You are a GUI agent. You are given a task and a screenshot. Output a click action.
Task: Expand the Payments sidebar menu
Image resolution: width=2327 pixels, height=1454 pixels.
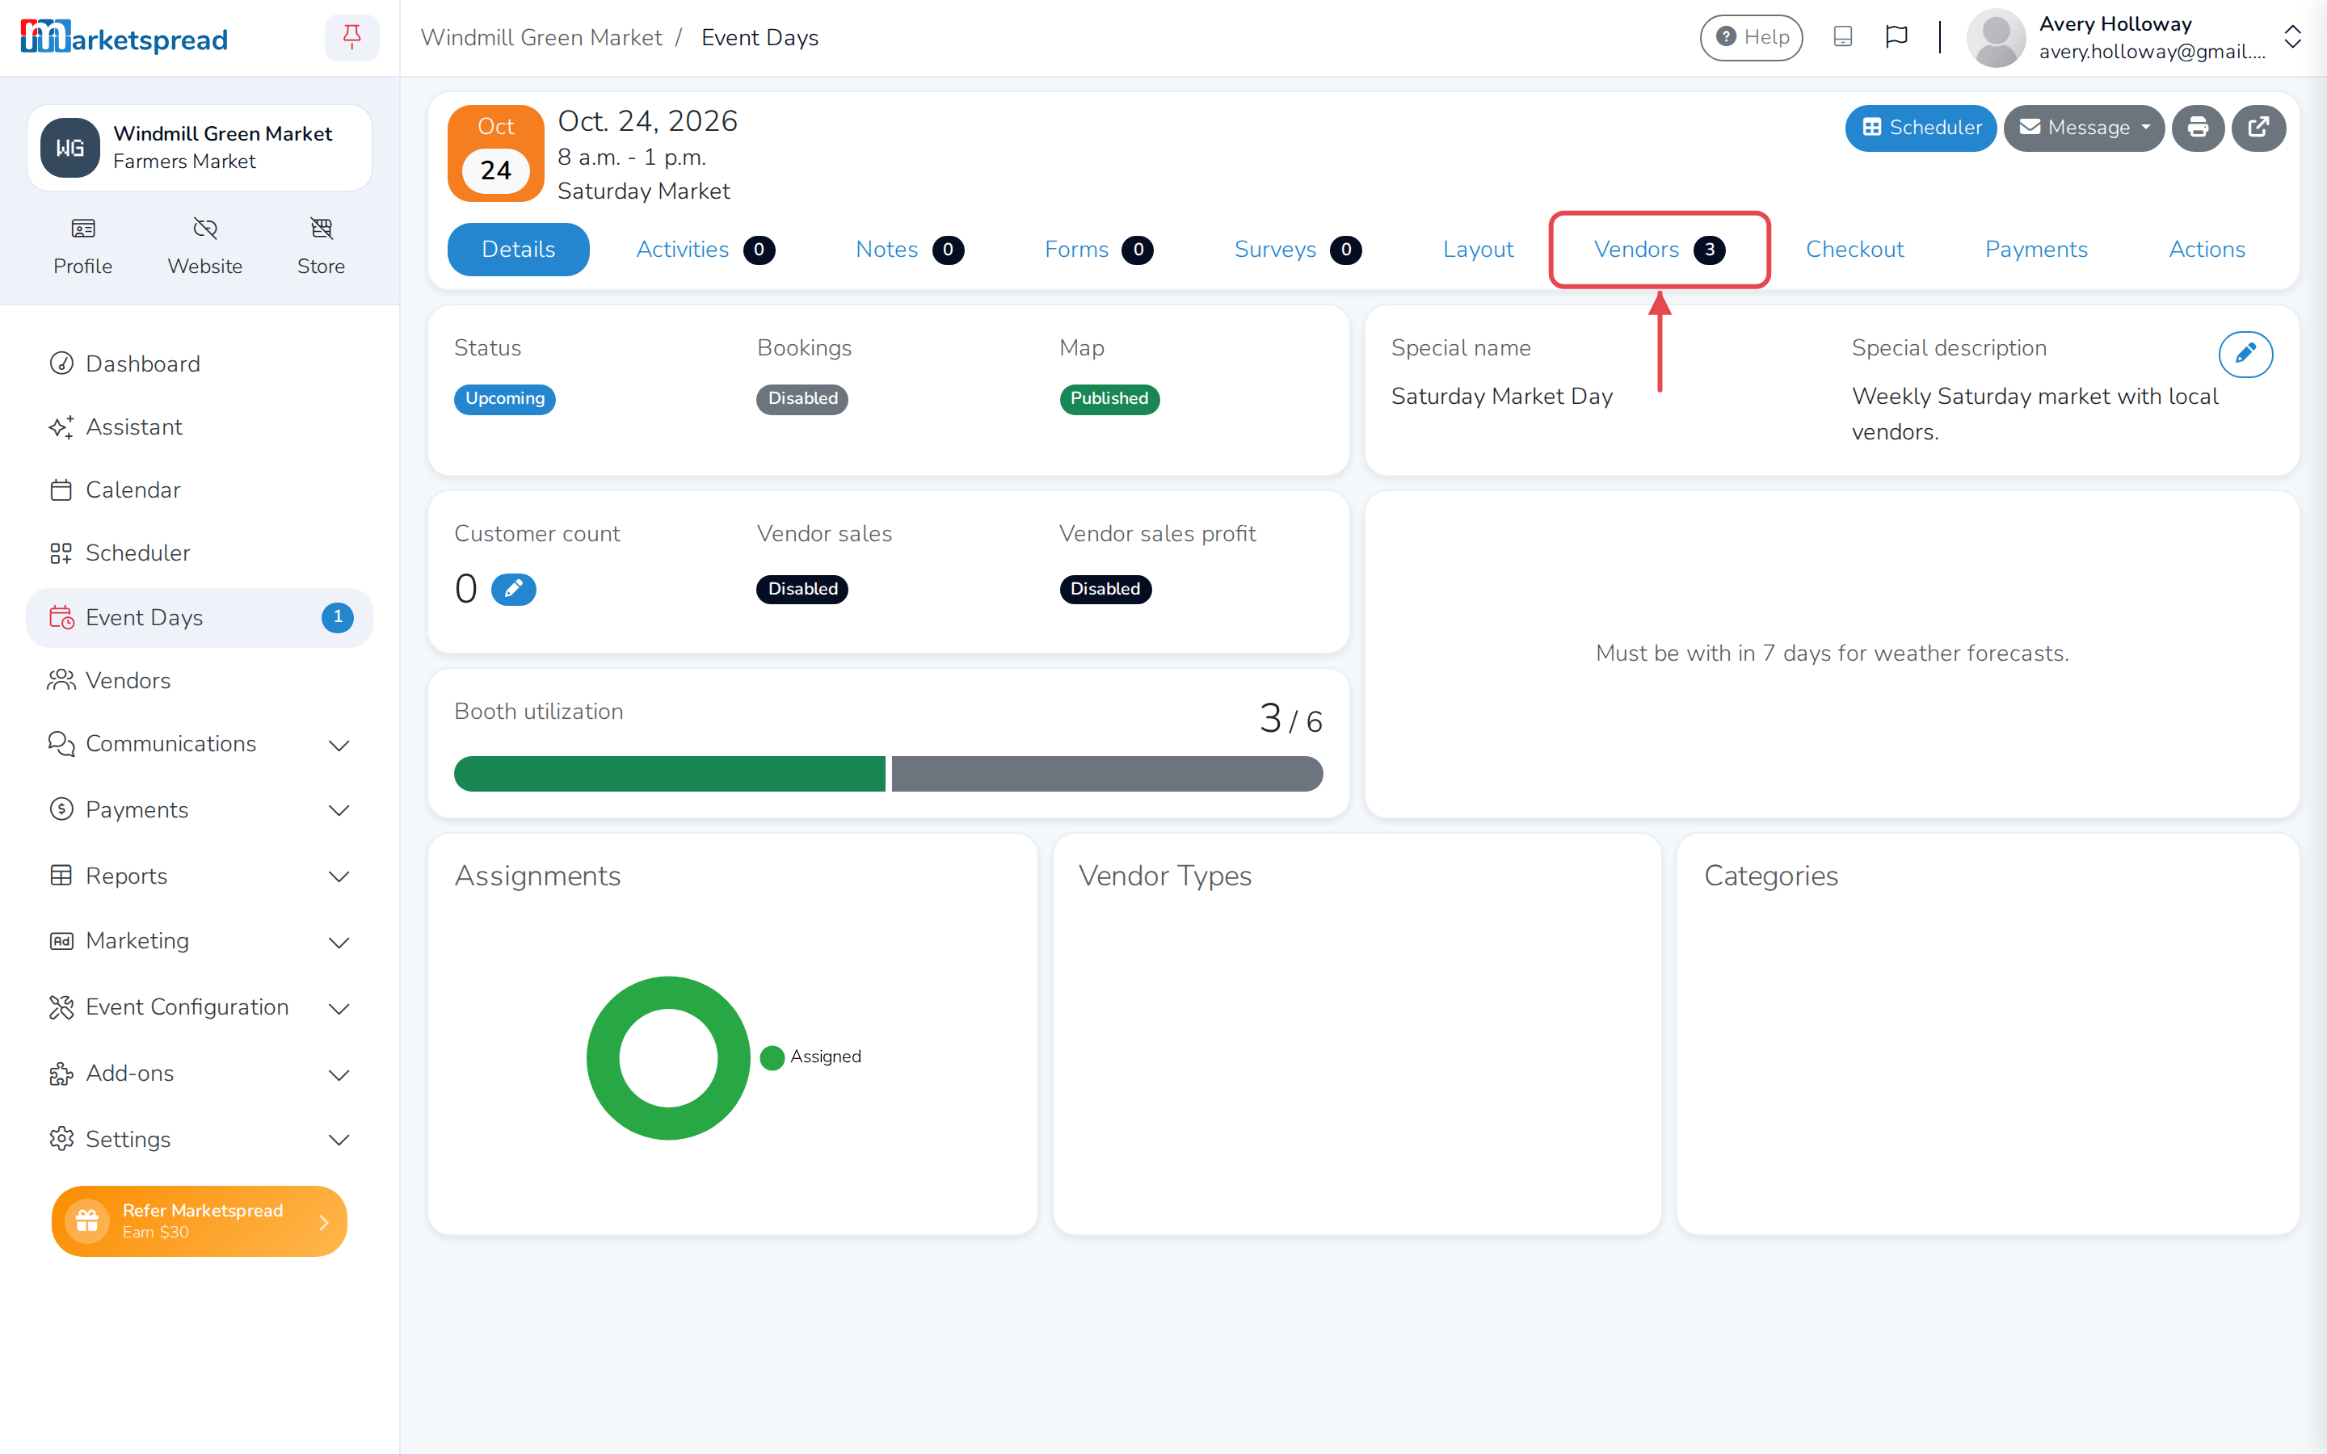coord(200,809)
